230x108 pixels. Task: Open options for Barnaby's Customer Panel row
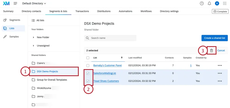click(x=220, y=66)
